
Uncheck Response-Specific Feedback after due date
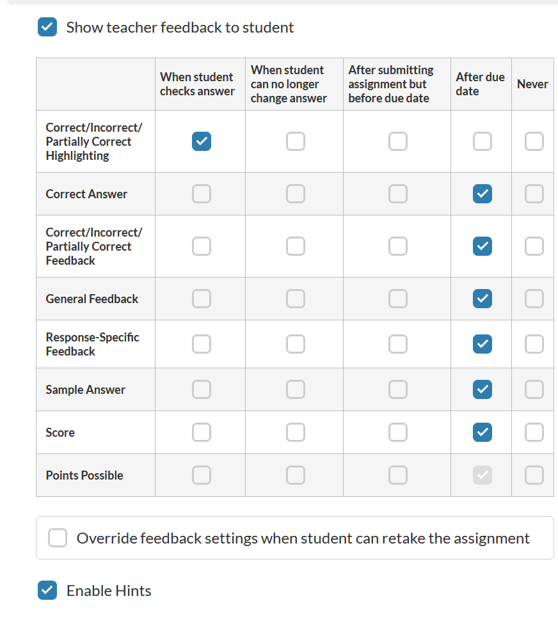pos(482,344)
